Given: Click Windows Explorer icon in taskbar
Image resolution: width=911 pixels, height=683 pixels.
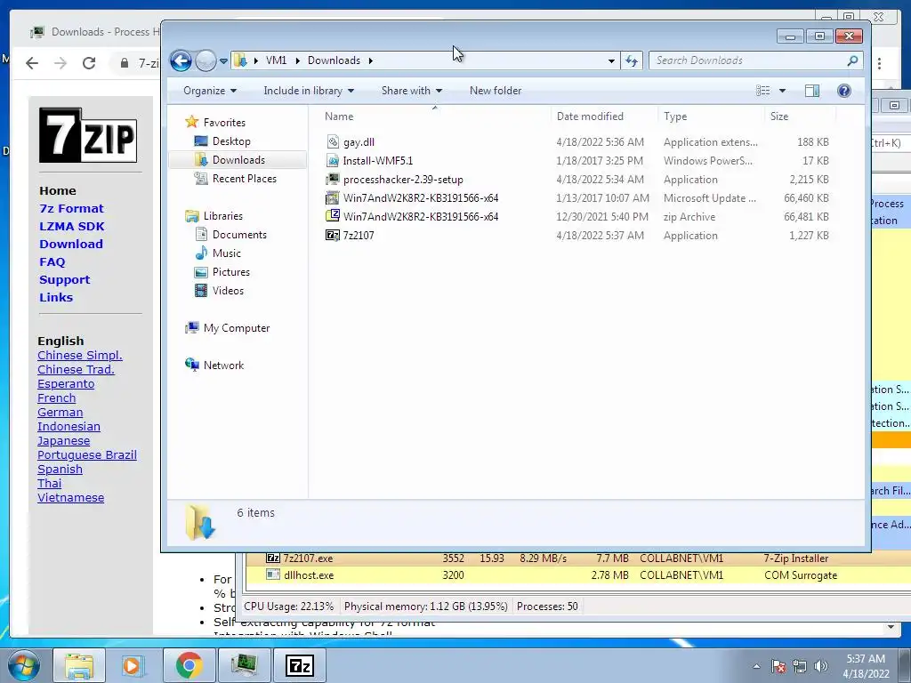Looking at the screenshot, I should [x=79, y=665].
